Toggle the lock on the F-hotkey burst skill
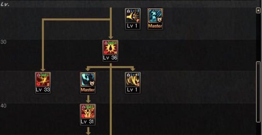 pos(128,11)
